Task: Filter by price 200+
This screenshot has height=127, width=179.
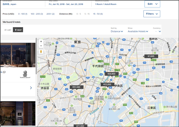Action: [50, 14]
